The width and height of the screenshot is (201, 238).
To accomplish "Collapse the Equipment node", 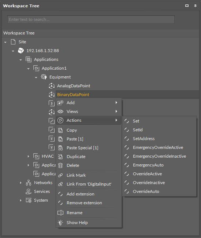I will (36, 77).
